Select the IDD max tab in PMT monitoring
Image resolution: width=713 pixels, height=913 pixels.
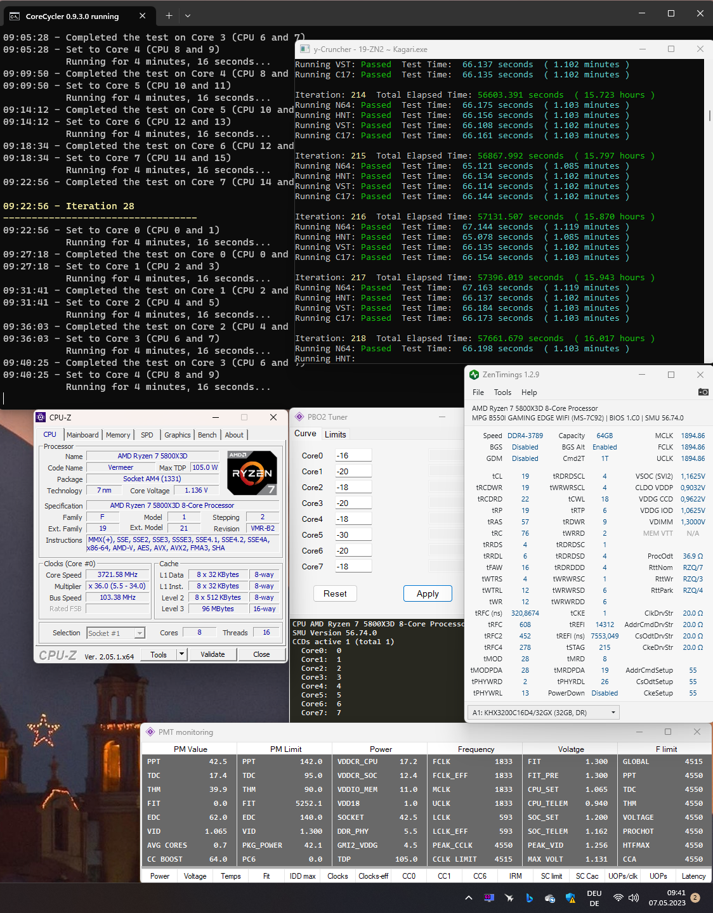[x=303, y=876]
